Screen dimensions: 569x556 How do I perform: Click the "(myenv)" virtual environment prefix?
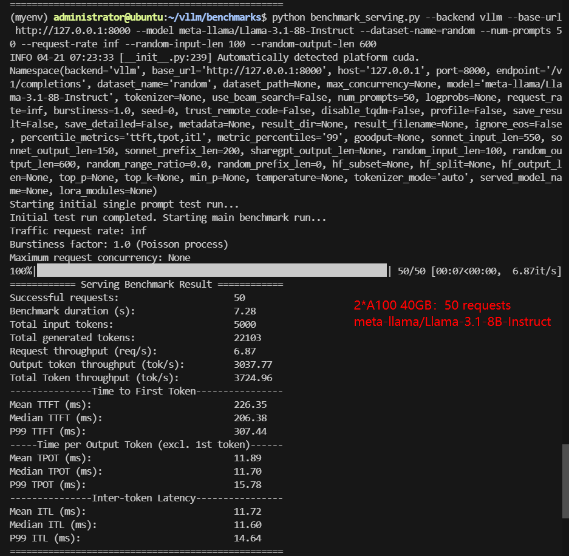[x=29, y=18]
